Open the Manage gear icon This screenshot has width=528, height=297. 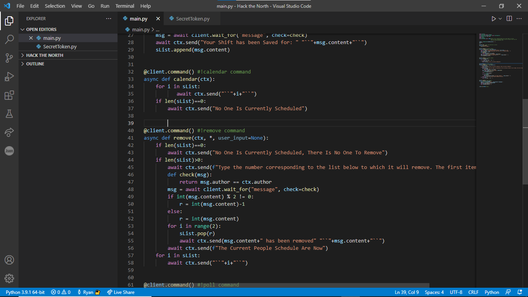point(9,278)
